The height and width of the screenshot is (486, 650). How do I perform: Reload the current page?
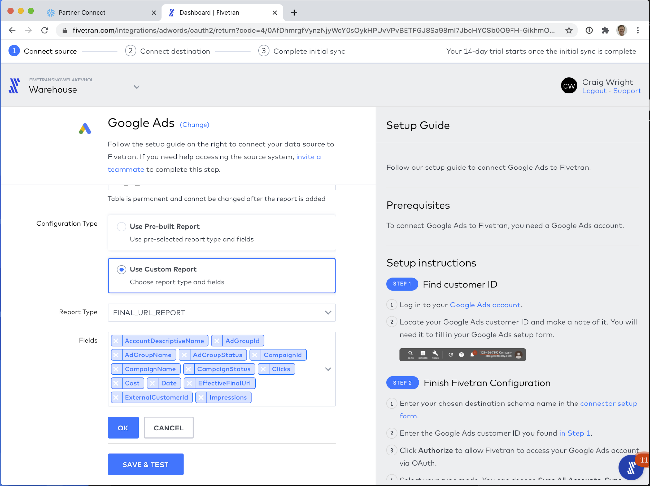(45, 31)
